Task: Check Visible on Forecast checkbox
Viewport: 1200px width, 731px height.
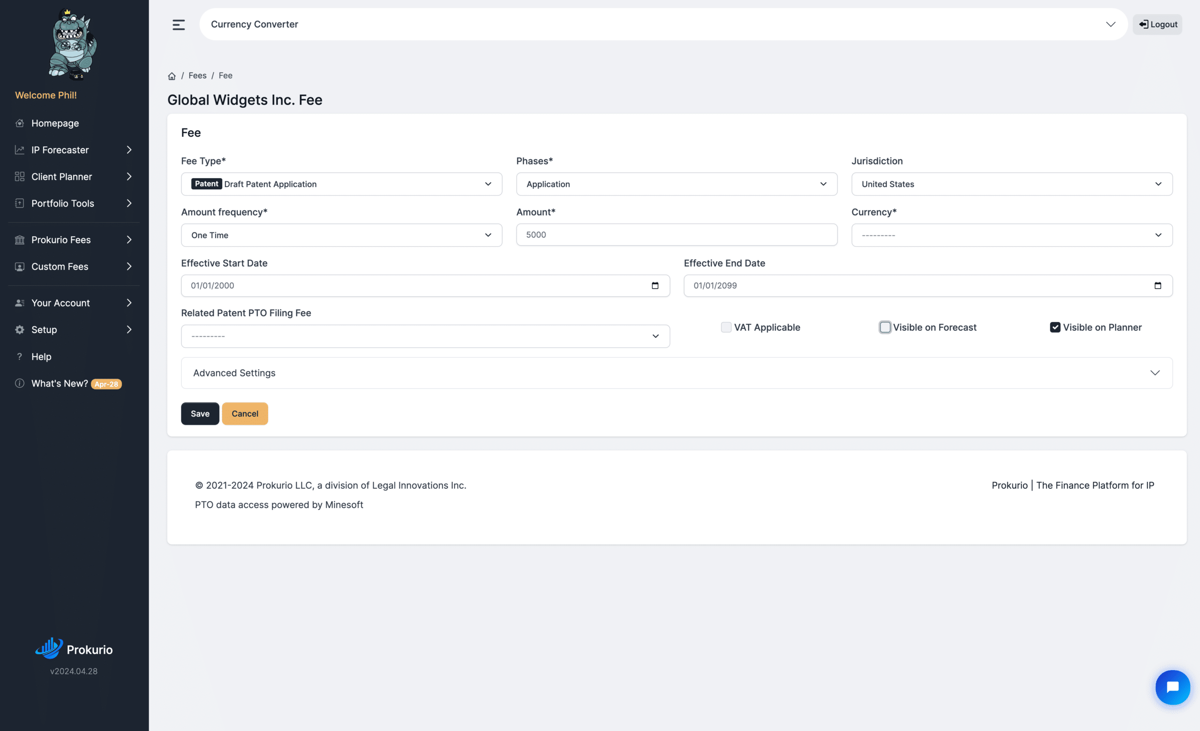Action: click(x=885, y=328)
